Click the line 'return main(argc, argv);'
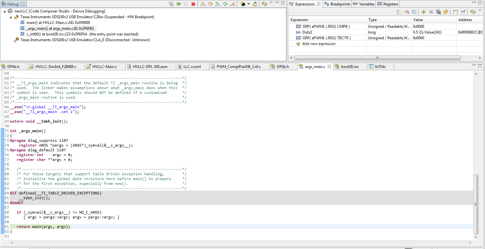This screenshot has width=485, height=249. 43,227
